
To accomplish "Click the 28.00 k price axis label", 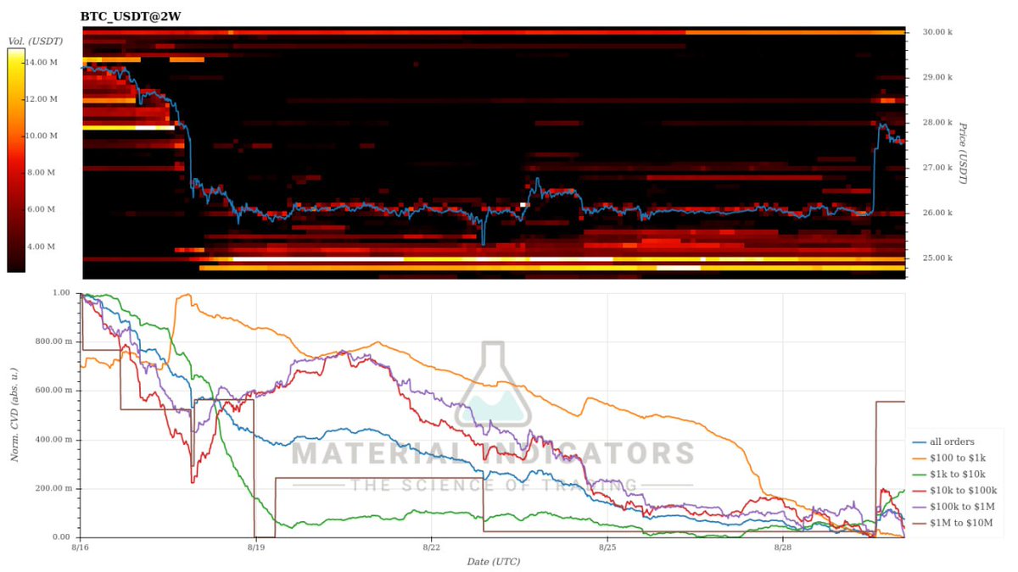I will coord(937,122).
